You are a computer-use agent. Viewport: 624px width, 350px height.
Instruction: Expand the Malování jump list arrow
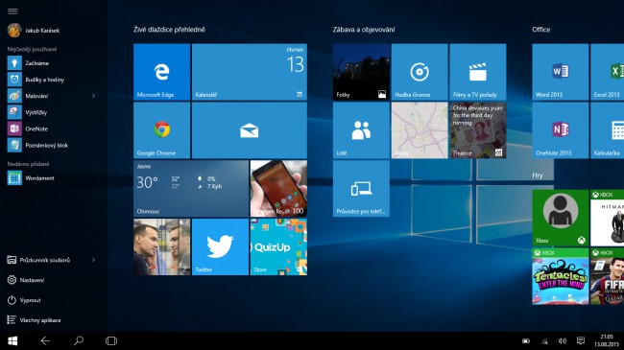tap(93, 96)
